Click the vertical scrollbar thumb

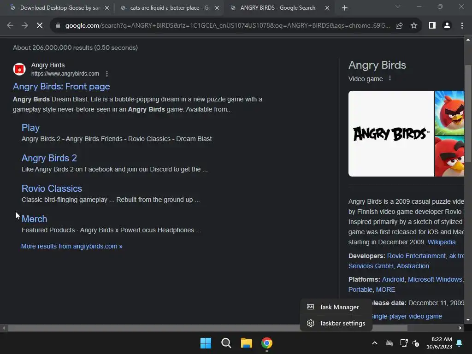[468, 114]
